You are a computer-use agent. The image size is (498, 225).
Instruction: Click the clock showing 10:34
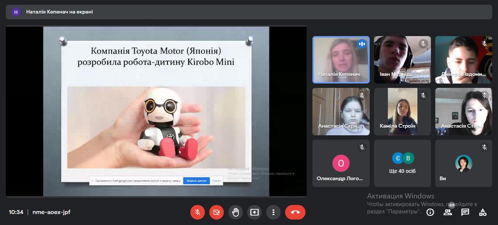16,212
